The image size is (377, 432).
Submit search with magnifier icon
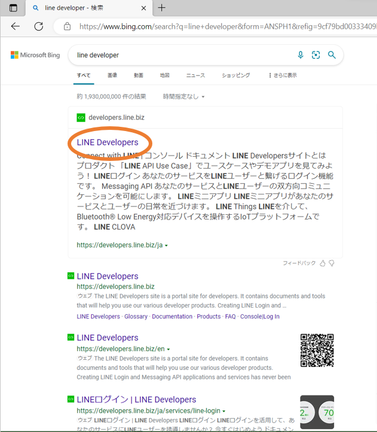(332, 55)
